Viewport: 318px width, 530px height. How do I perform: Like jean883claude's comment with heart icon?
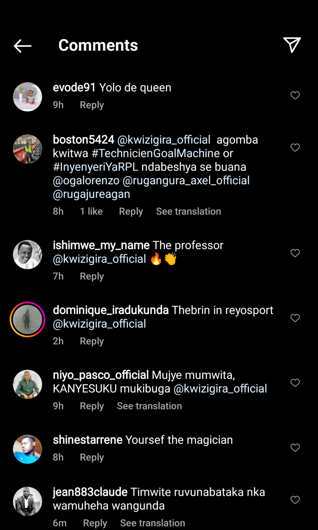click(x=295, y=500)
